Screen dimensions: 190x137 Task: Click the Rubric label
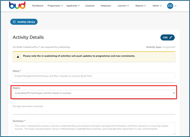click(x=16, y=88)
